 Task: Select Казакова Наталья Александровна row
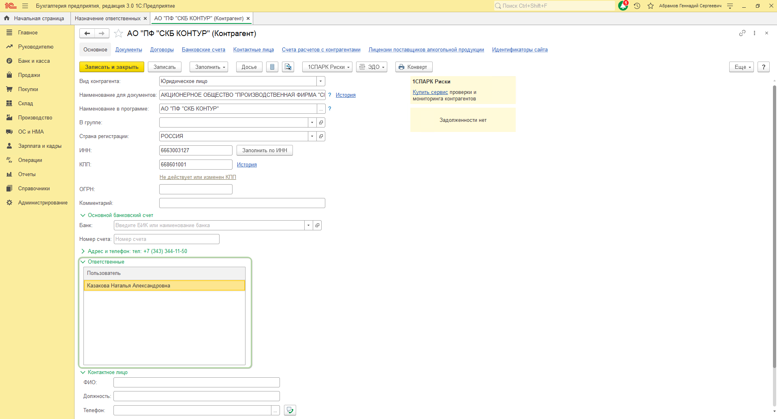point(164,286)
